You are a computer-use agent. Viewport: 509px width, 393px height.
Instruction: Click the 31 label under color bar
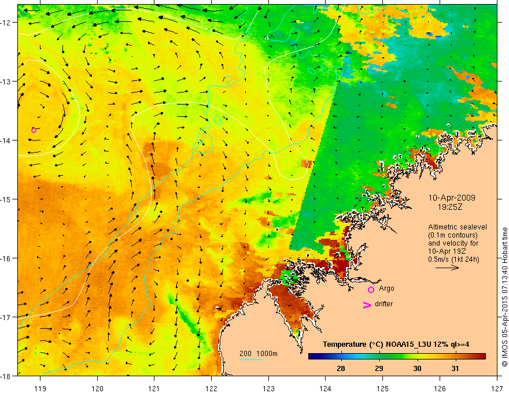point(455,368)
